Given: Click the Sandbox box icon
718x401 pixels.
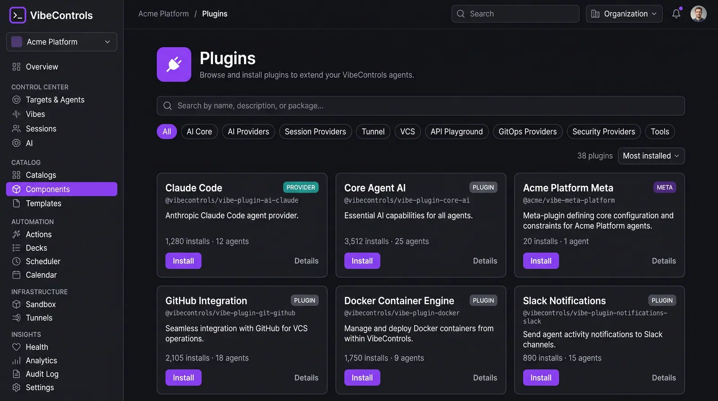Looking at the screenshot, I should 17,304.
